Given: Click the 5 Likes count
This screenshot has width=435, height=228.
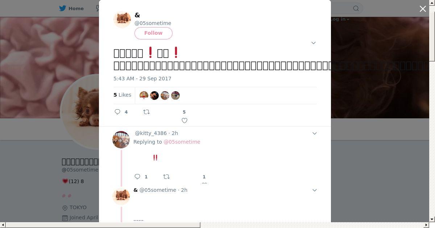Looking at the screenshot, I should [123, 95].
